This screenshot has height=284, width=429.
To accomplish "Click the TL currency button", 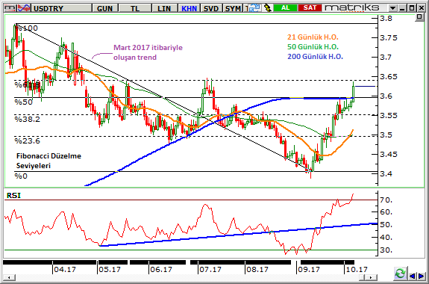I will 135,8.
